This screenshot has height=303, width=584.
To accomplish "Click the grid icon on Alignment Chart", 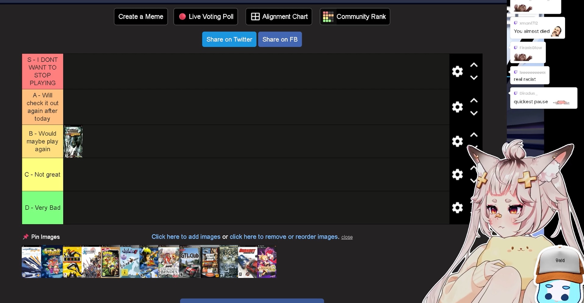I will tap(255, 17).
